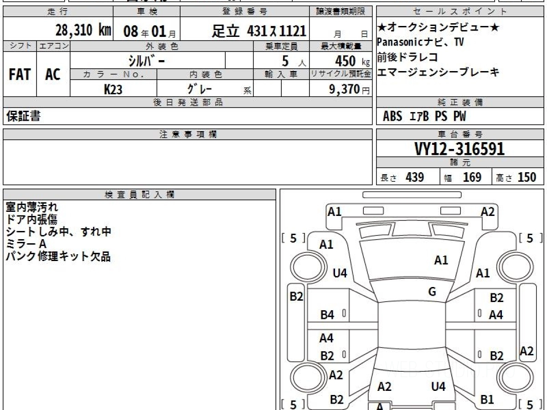Click the リサイクル預託金 header label
This screenshot has width=547, height=410.
(341, 74)
